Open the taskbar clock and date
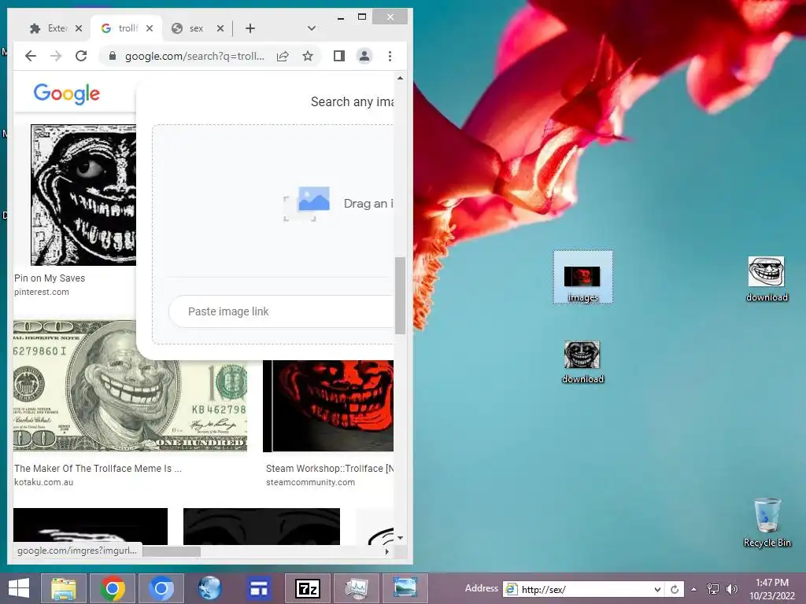 pyautogui.click(x=771, y=589)
